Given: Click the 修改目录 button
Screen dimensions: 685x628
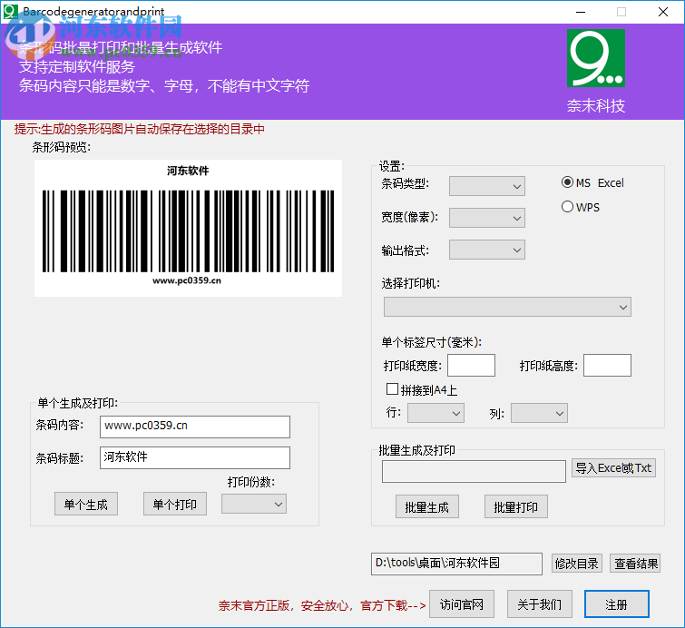Looking at the screenshot, I should (577, 564).
